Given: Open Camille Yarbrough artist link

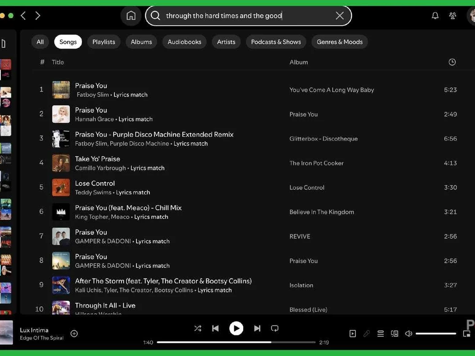Looking at the screenshot, I should click(x=100, y=168).
